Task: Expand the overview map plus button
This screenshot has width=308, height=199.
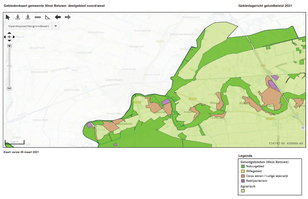Action: click(303, 128)
